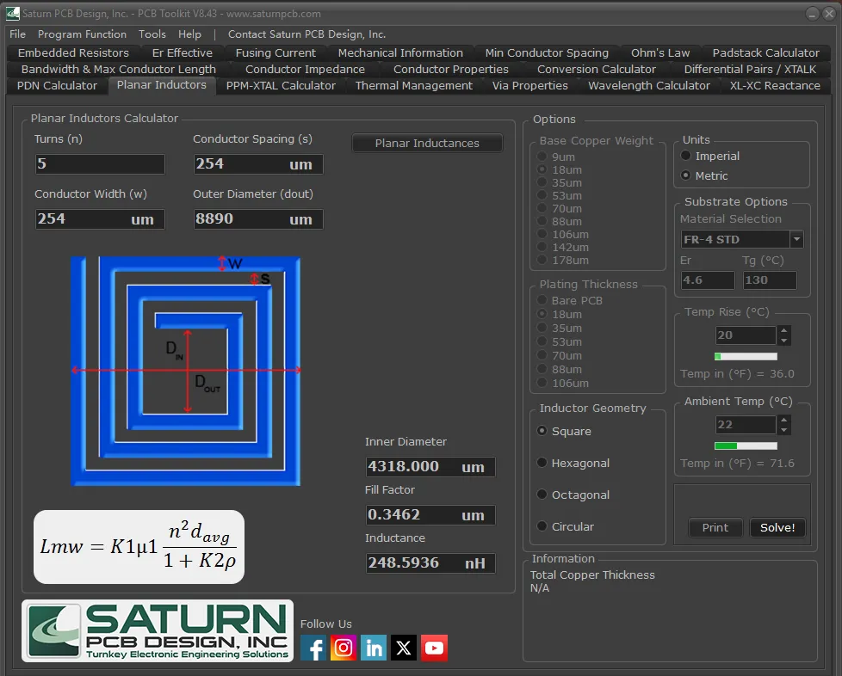Switch to the Ohm's Law tab
842x676 pixels.
point(660,53)
